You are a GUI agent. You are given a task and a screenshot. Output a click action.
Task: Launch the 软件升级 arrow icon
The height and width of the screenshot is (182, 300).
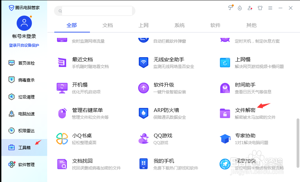(x=144, y=88)
